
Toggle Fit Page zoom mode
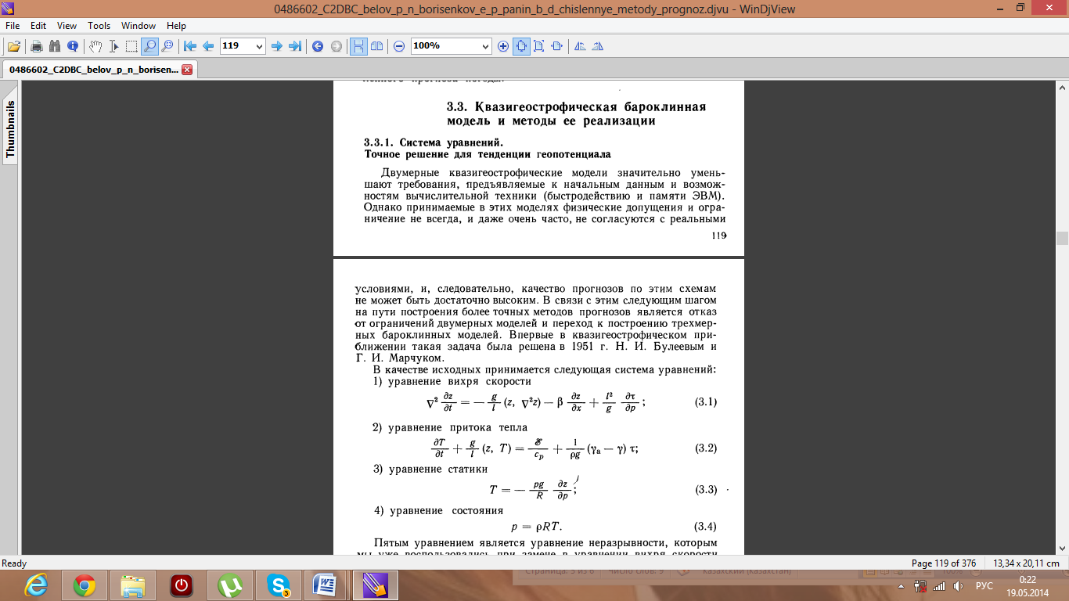521,46
